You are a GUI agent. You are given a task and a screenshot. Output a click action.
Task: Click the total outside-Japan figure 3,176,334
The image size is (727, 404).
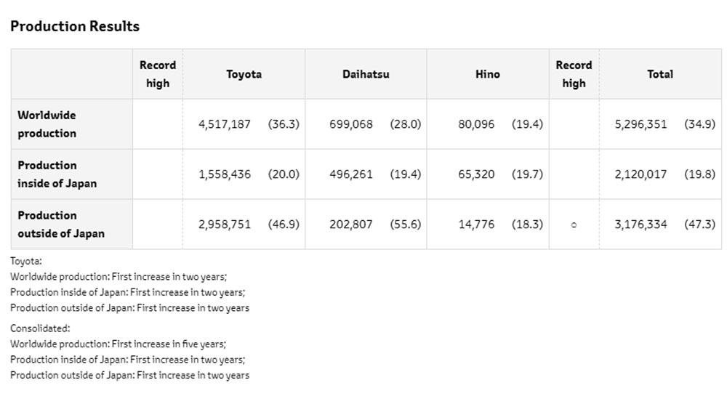tap(640, 225)
